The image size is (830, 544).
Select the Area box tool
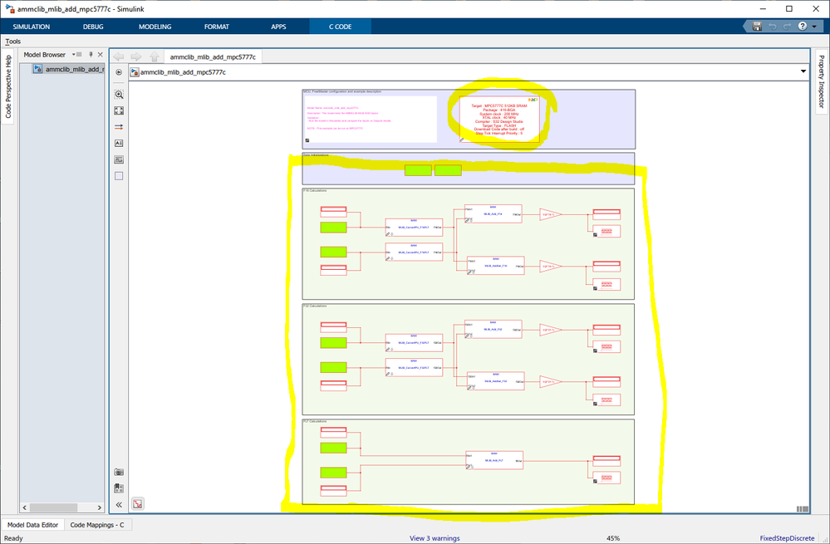(119, 176)
